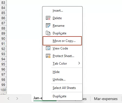Select row header 84
The width and height of the screenshot is (122, 103).
point(3,8)
